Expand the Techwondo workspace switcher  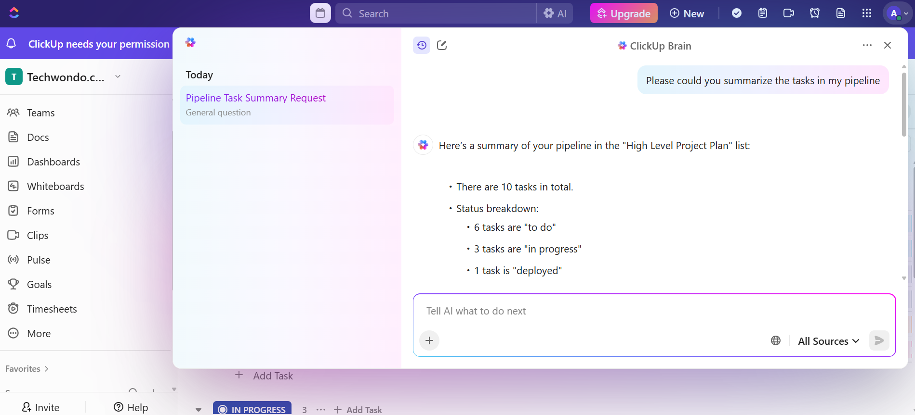click(x=118, y=77)
